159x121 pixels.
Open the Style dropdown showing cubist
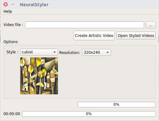tap(39, 52)
